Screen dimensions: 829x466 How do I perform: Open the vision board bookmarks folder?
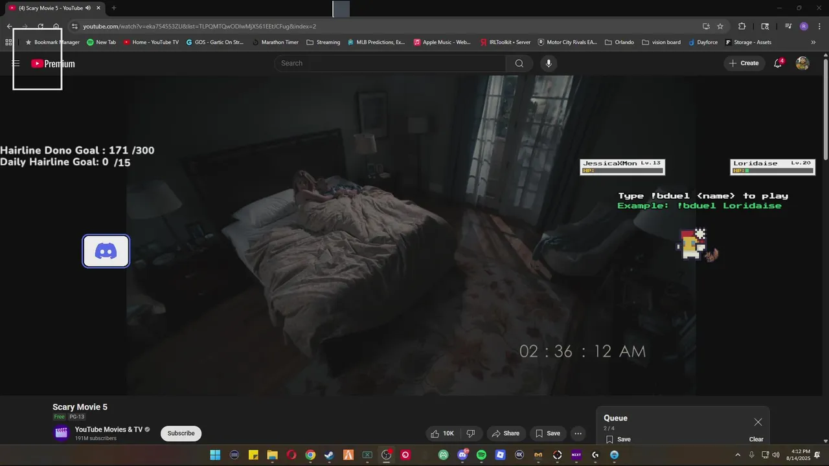pyautogui.click(x=661, y=42)
